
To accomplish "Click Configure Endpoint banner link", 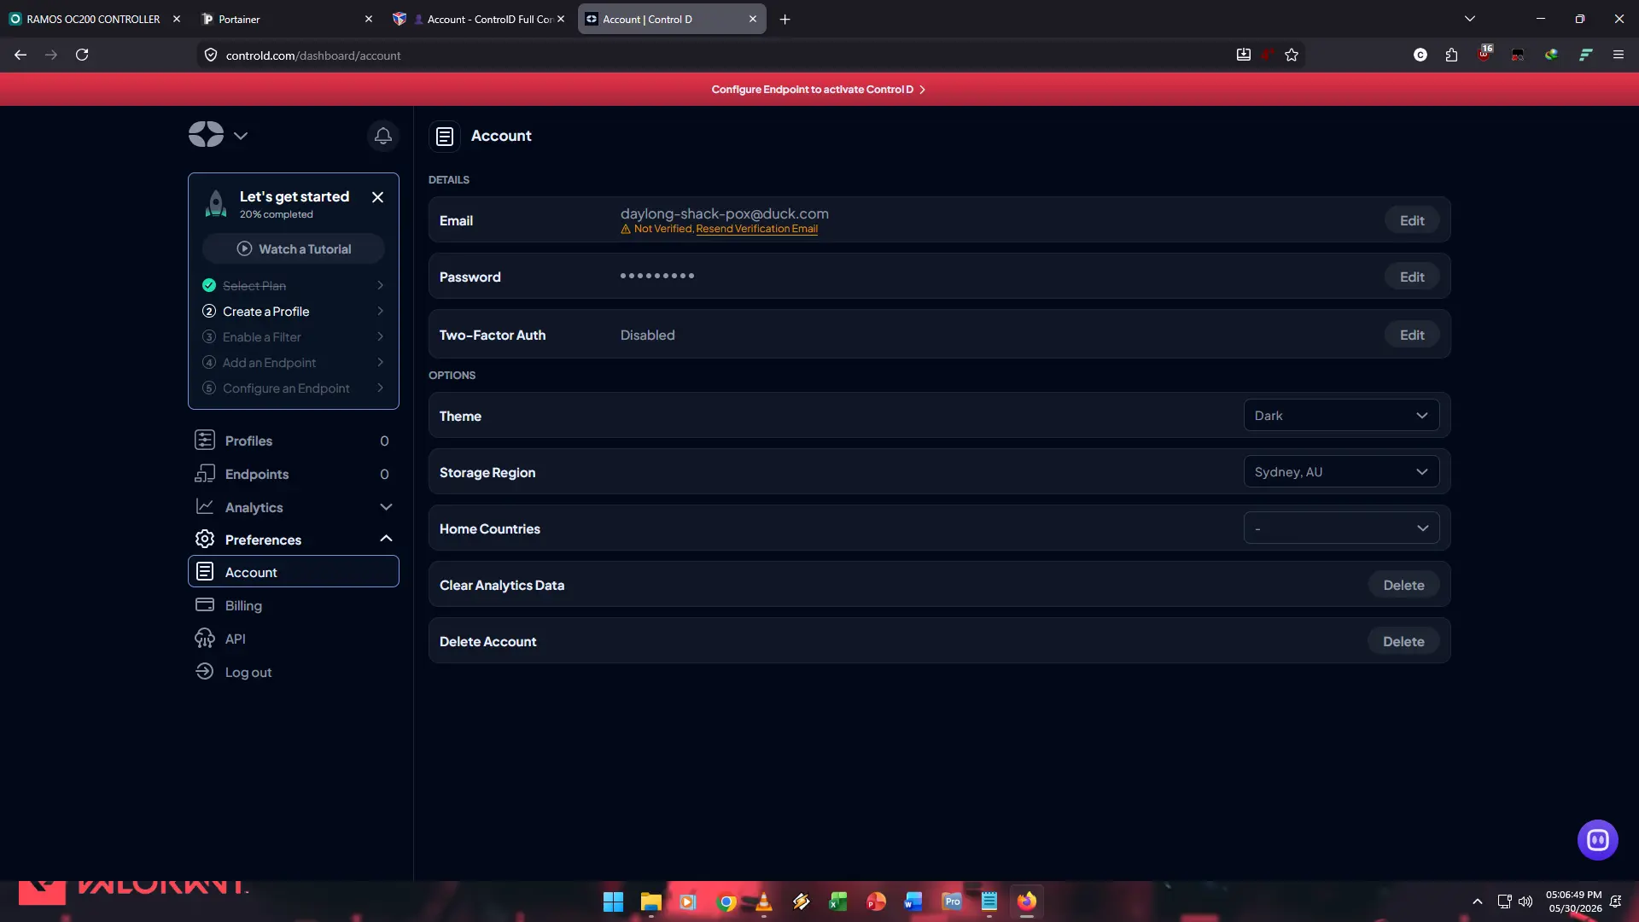I will pyautogui.click(x=818, y=90).
